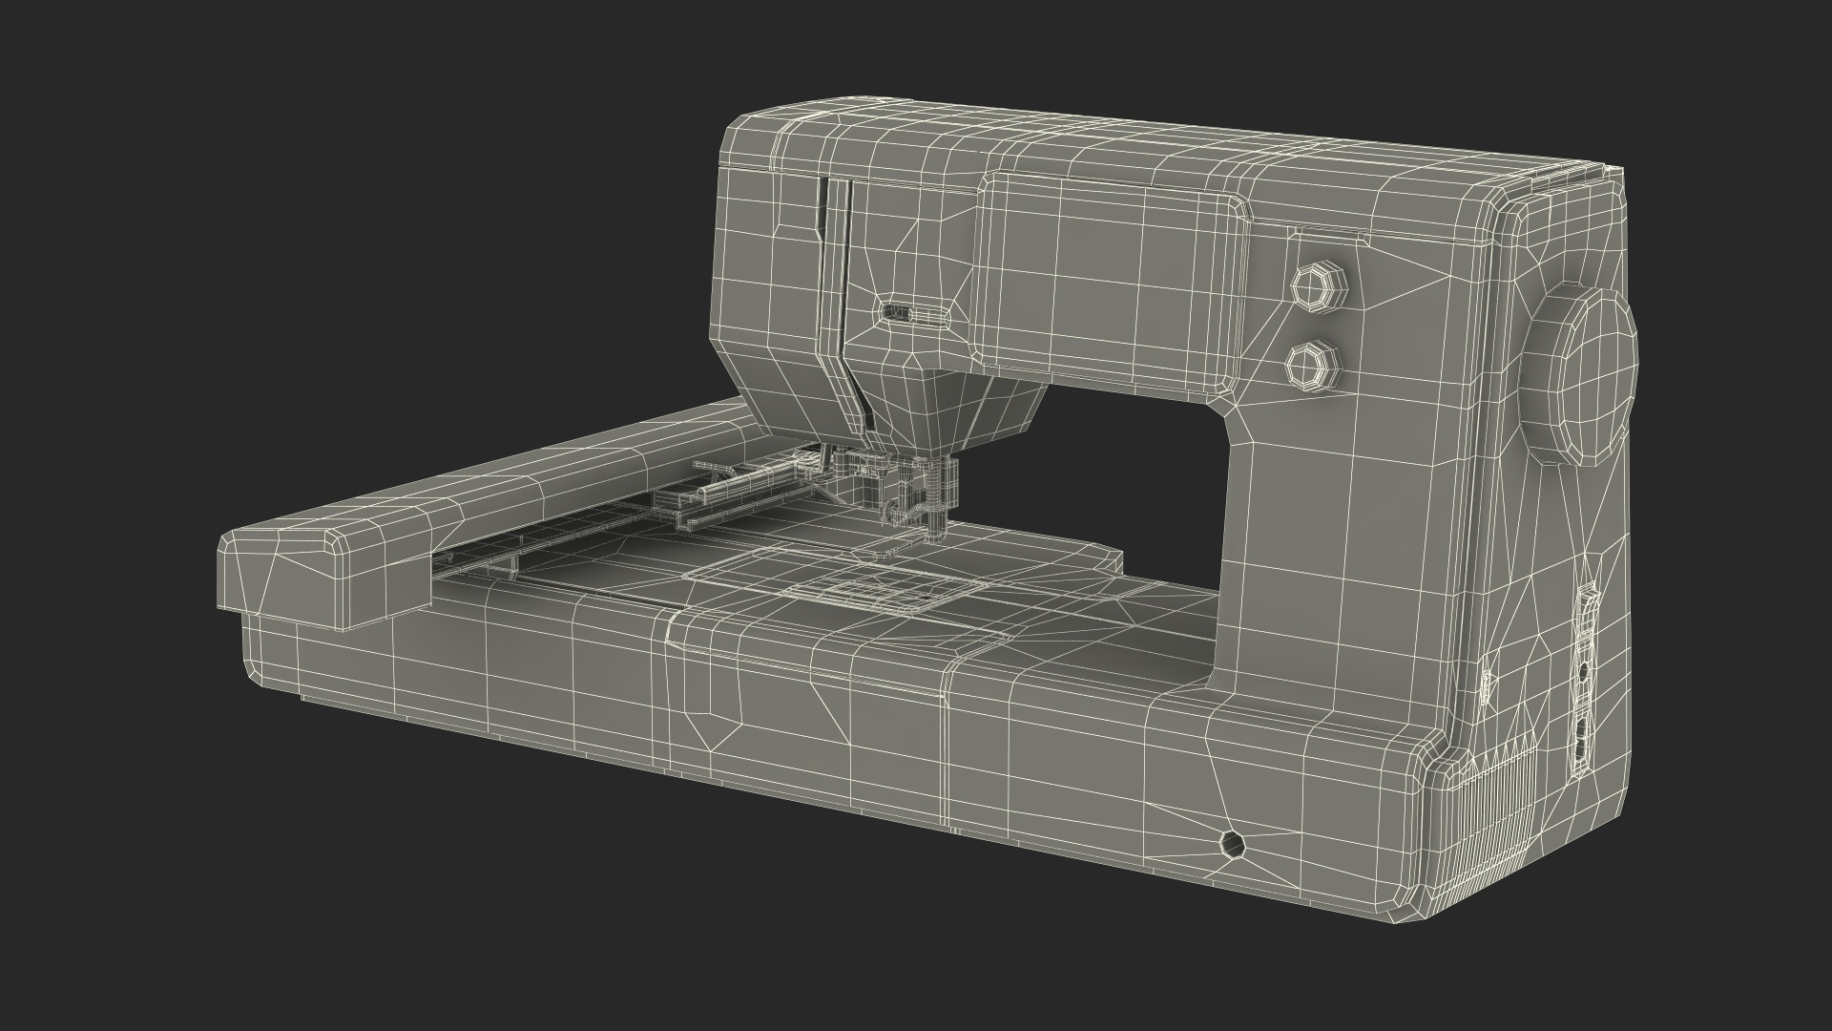This screenshot has height=1031, width=1832.
Task: Click the round screw hole on the base
Action: coord(1234,844)
